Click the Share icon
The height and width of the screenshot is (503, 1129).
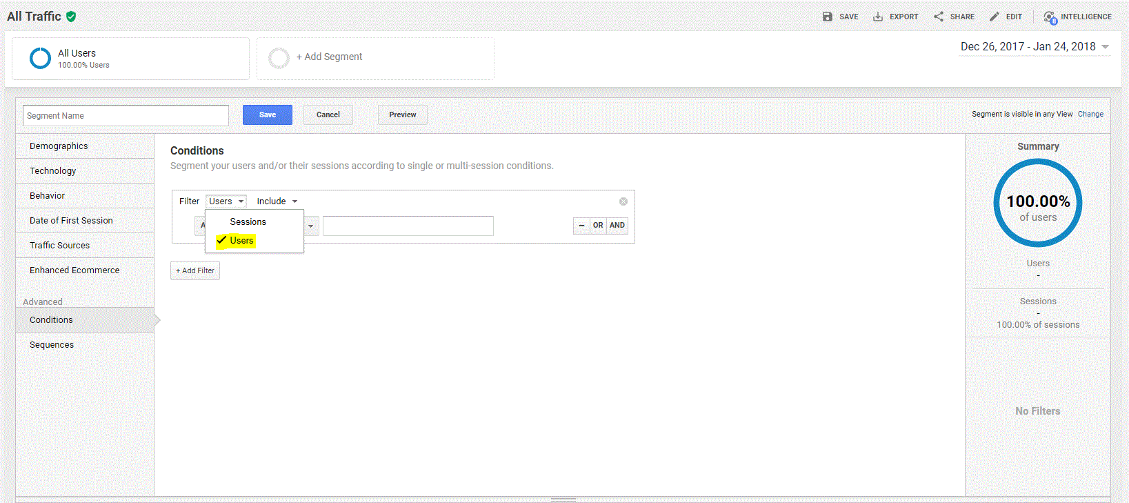click(939, 17)
